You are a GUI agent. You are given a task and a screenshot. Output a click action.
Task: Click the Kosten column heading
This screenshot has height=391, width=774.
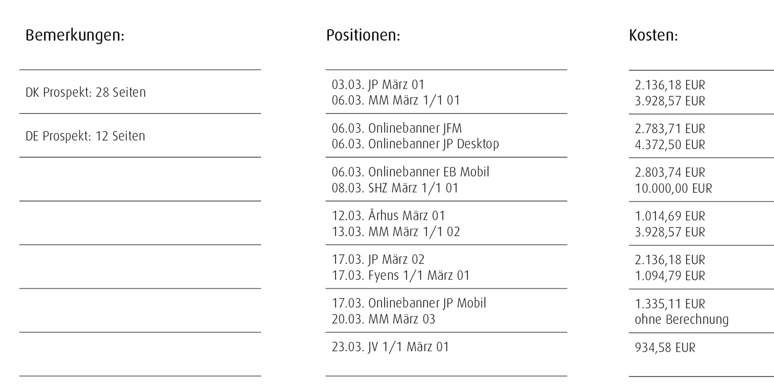(x=653, y=36)
